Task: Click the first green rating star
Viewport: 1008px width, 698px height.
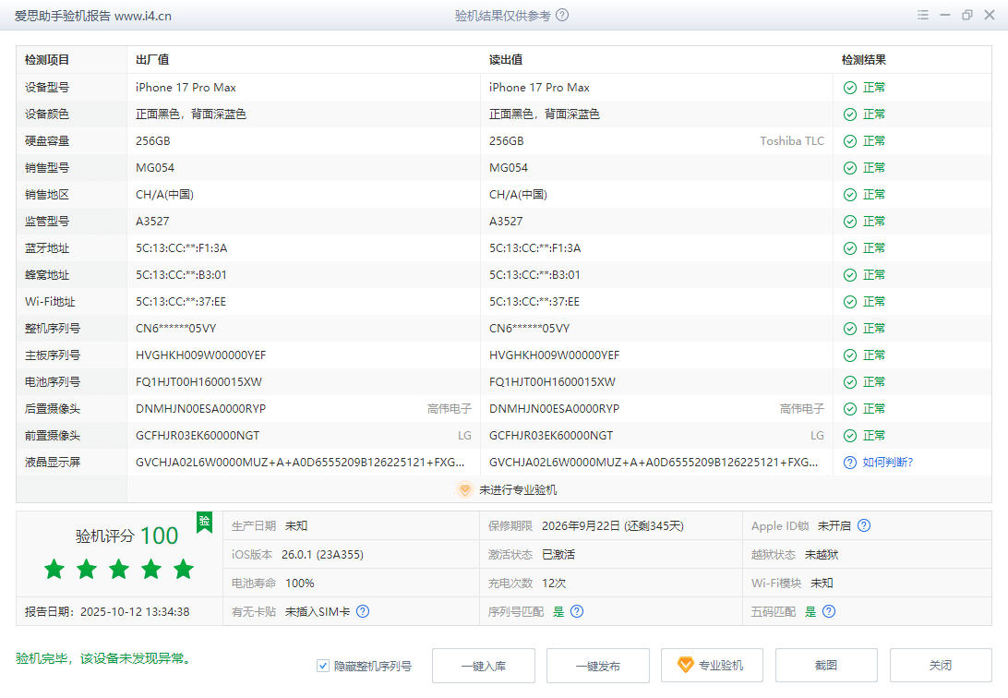Action: (x=54, y=569)
